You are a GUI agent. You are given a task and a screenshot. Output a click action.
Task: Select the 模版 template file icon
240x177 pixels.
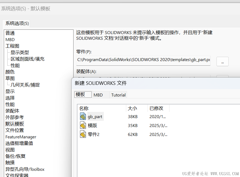[x=83, y=125]
